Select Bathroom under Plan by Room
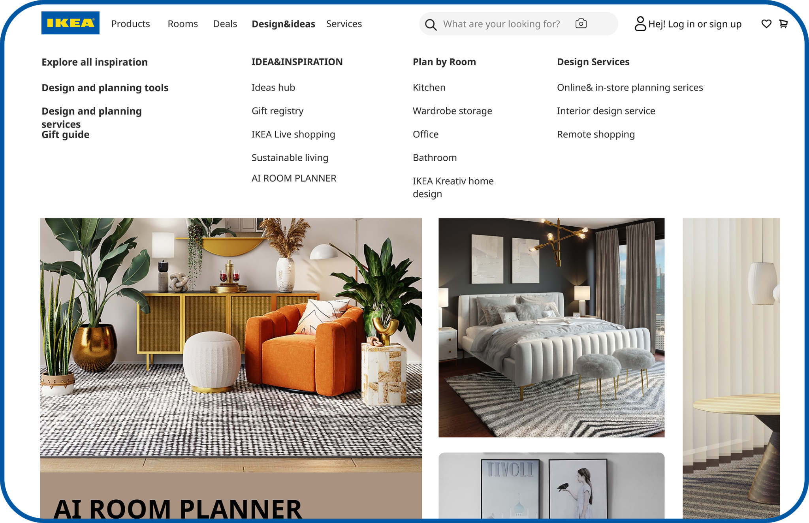 click(x=435, y=158)
